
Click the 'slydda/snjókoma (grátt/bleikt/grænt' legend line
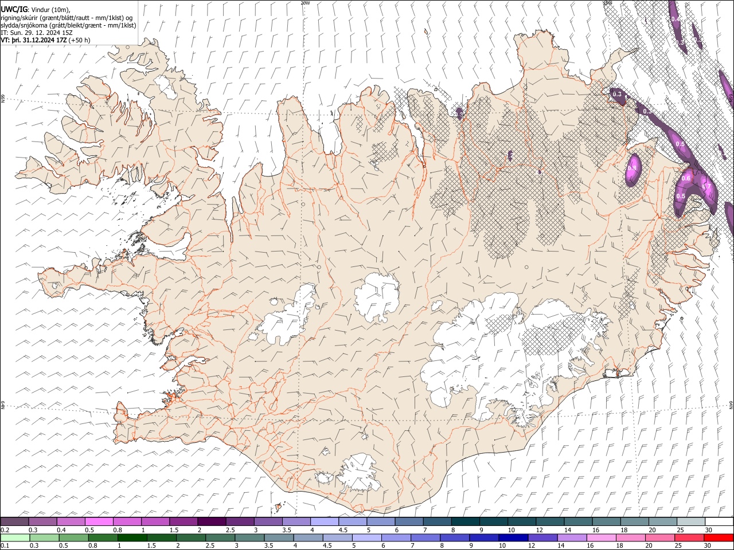coord(68,25)
